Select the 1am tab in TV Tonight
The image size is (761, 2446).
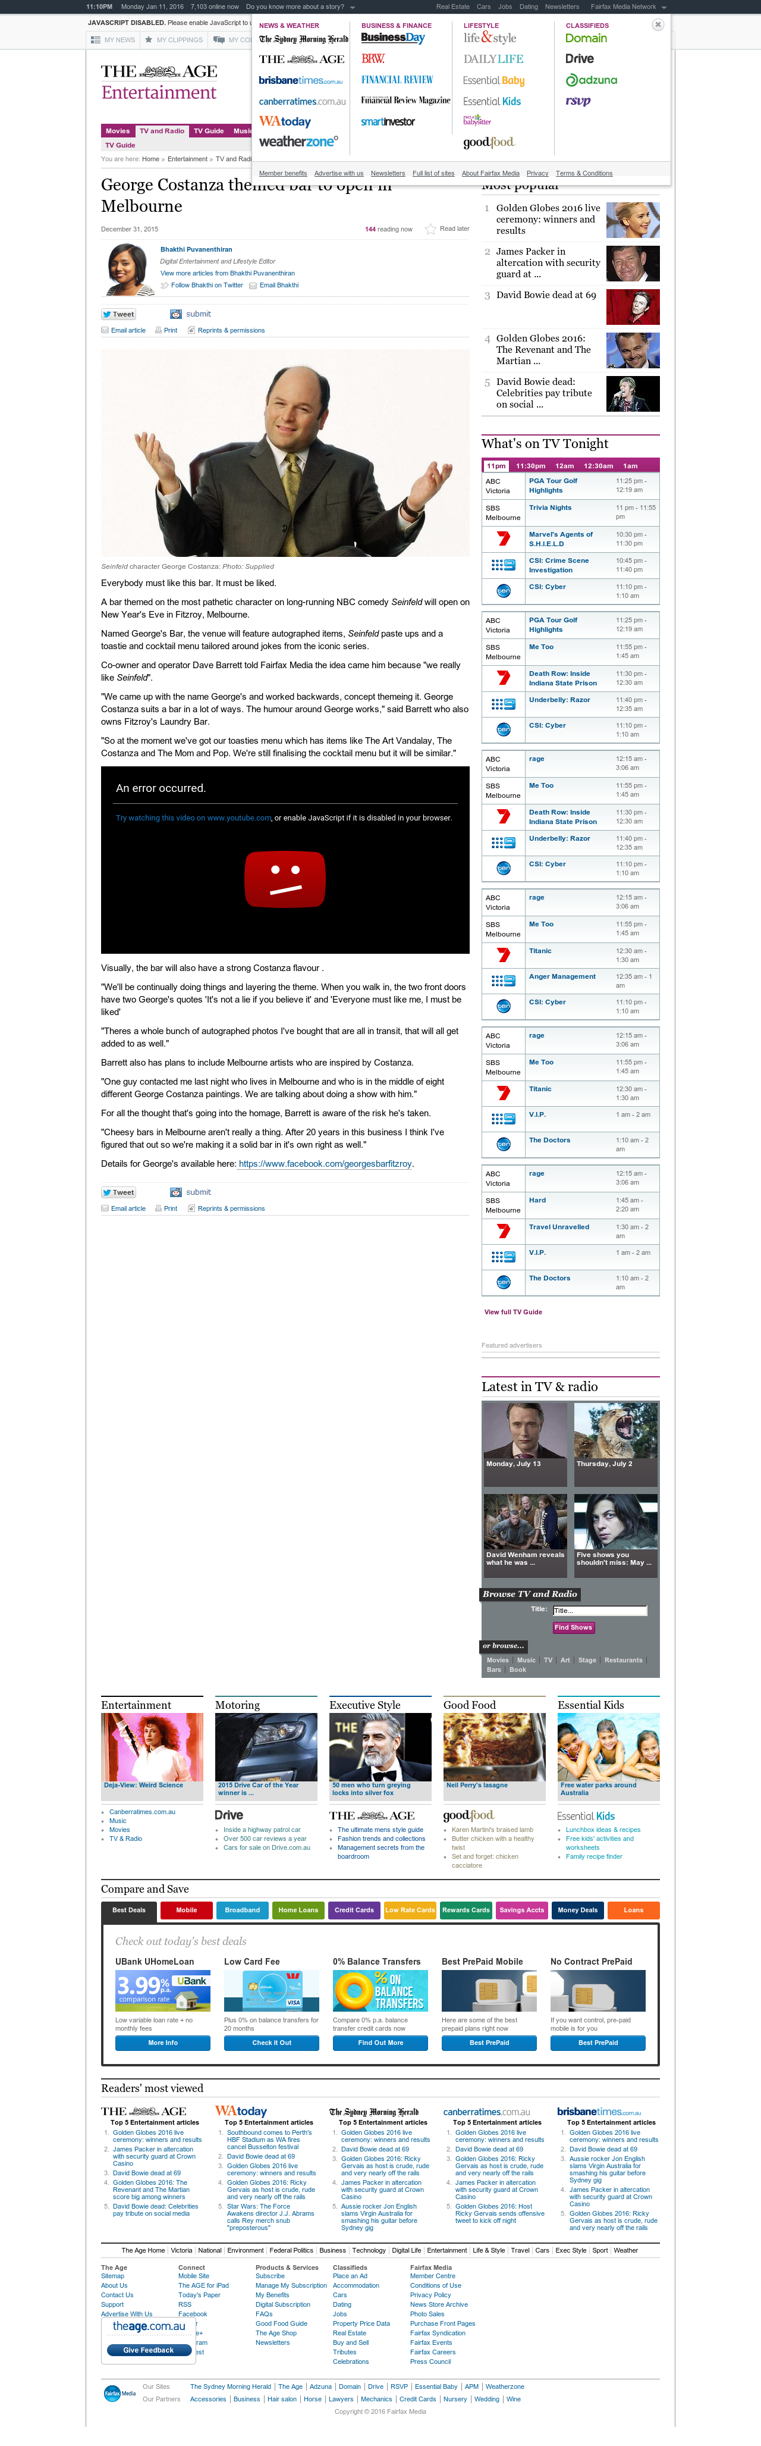(630, 466)
